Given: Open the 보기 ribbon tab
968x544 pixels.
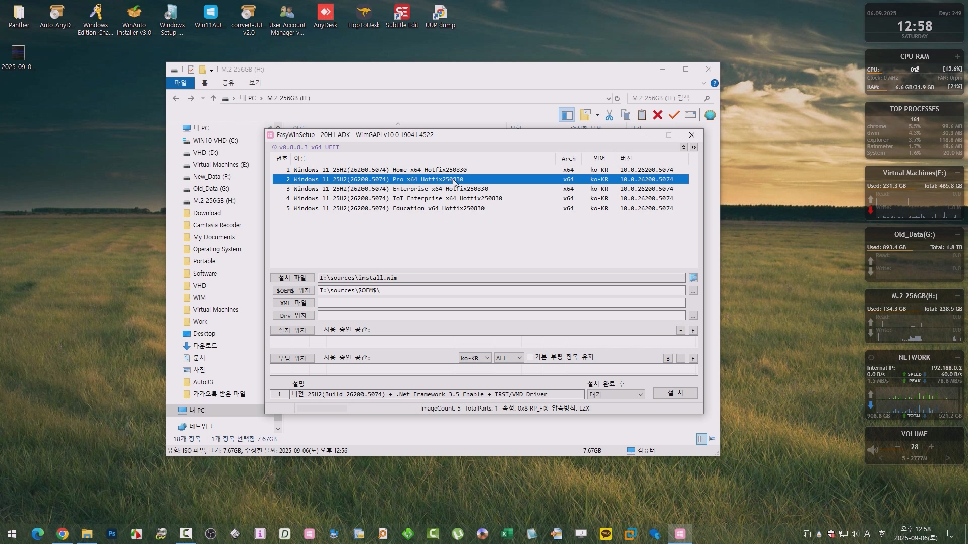Looking at the screenshot, I should pyautogui.click(x=255, y=83).
